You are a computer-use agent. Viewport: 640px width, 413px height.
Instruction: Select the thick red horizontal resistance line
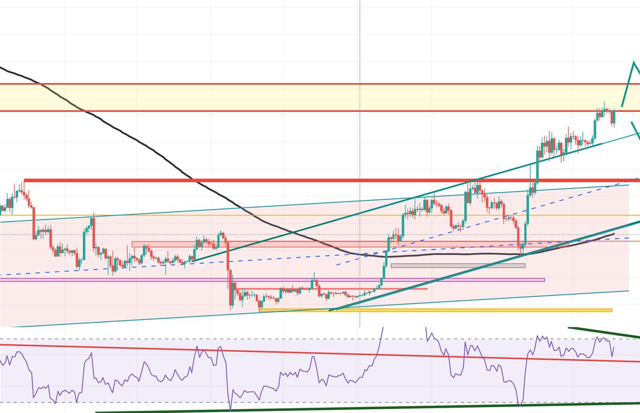[x=267, y=180]
